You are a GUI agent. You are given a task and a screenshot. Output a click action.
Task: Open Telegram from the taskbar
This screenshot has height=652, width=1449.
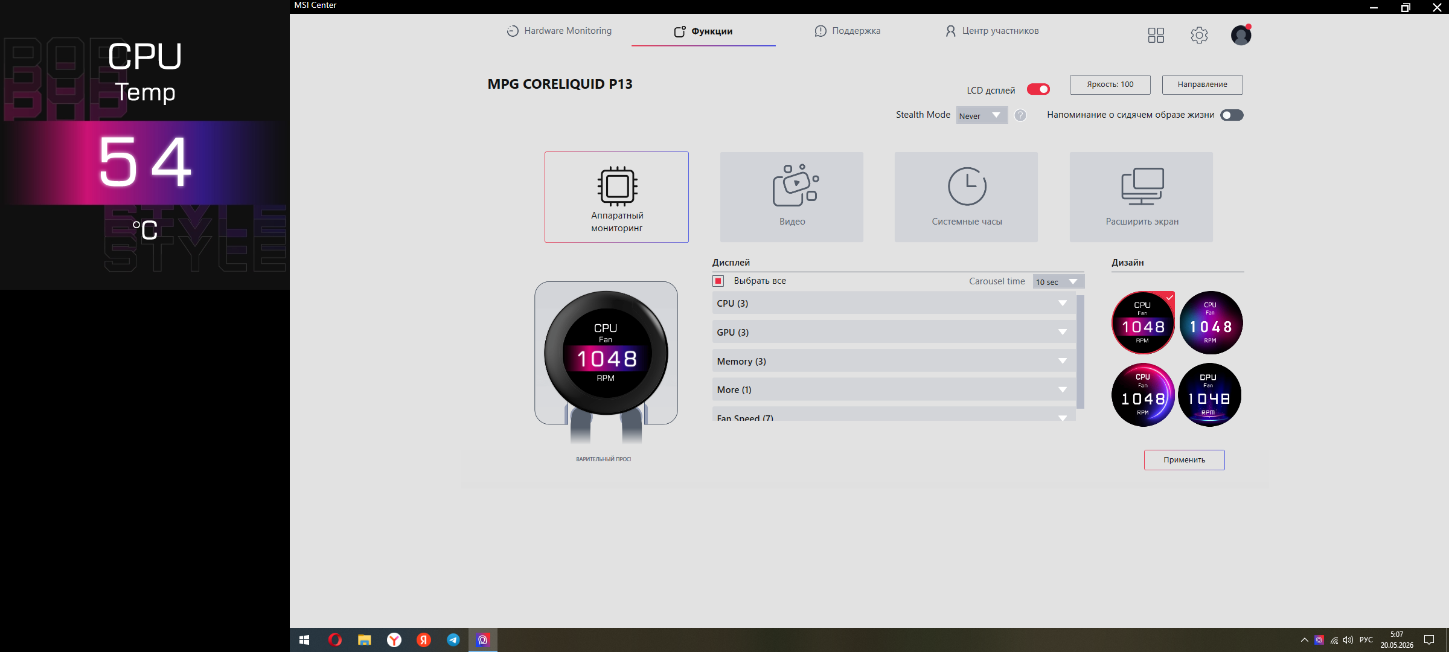(453, 640)
